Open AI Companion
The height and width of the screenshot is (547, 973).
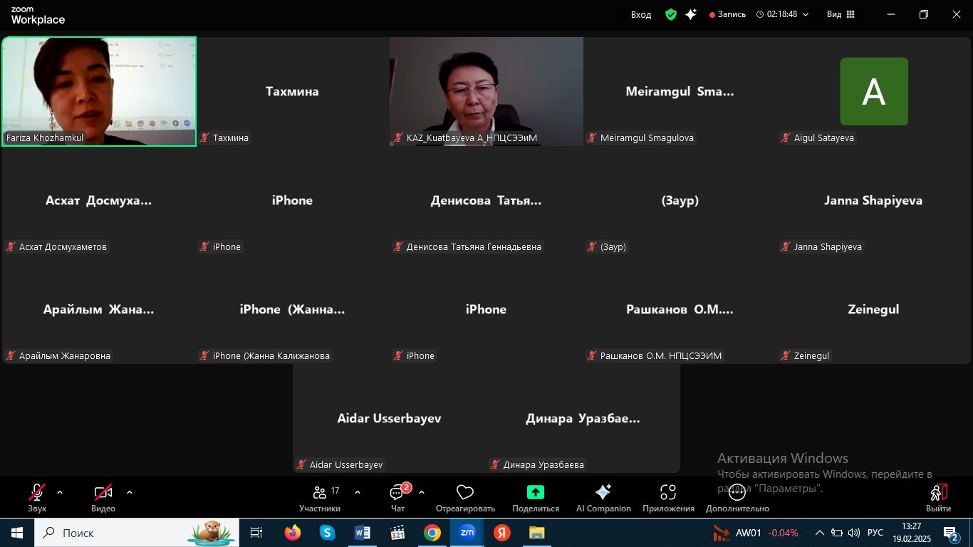click(x=603, y=496)
